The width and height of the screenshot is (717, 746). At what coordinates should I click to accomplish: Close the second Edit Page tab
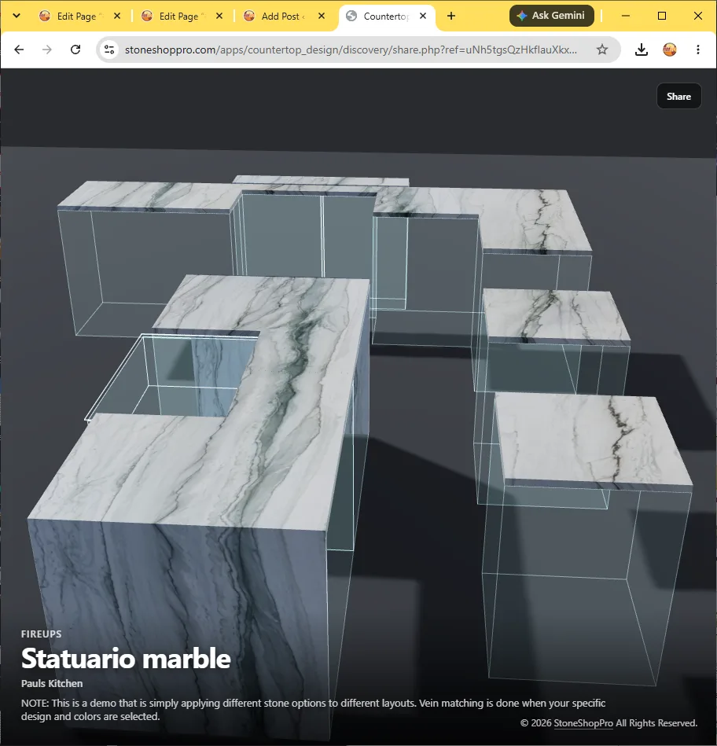click(219, 17)
